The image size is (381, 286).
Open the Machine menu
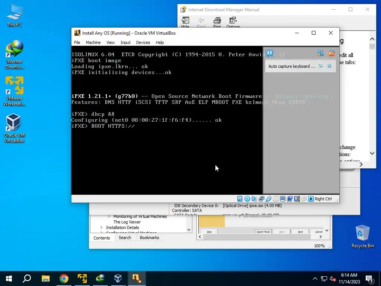93,42
